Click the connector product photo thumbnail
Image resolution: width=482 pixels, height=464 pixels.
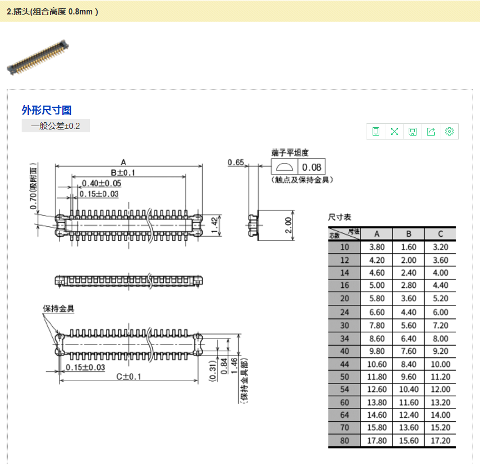[37, 58]
